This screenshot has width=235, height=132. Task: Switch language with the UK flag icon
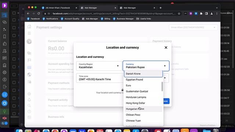4,118
